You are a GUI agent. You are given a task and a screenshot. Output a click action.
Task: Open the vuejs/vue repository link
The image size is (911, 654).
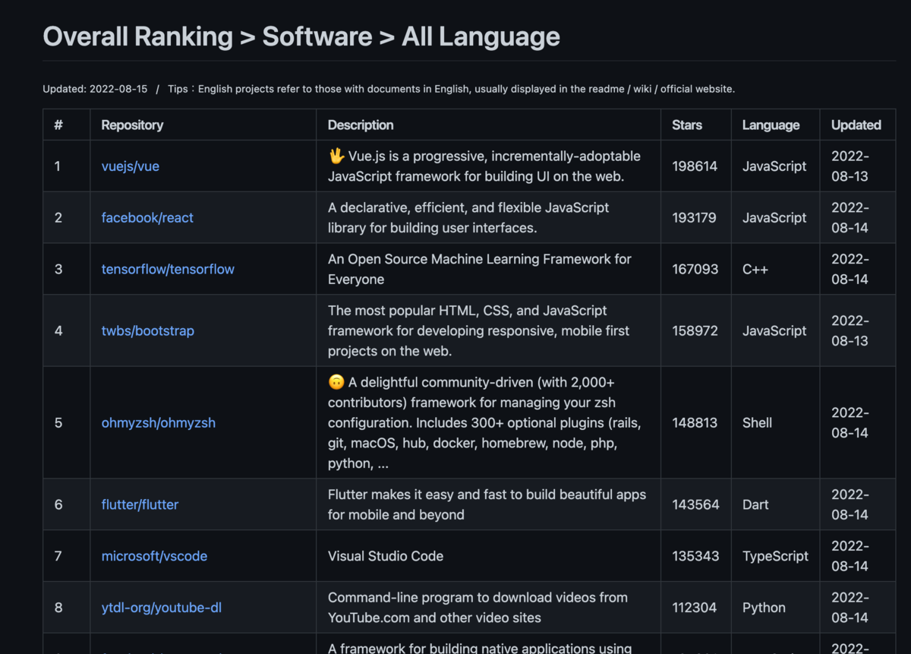pyautogui.click(x=130, y=166)
